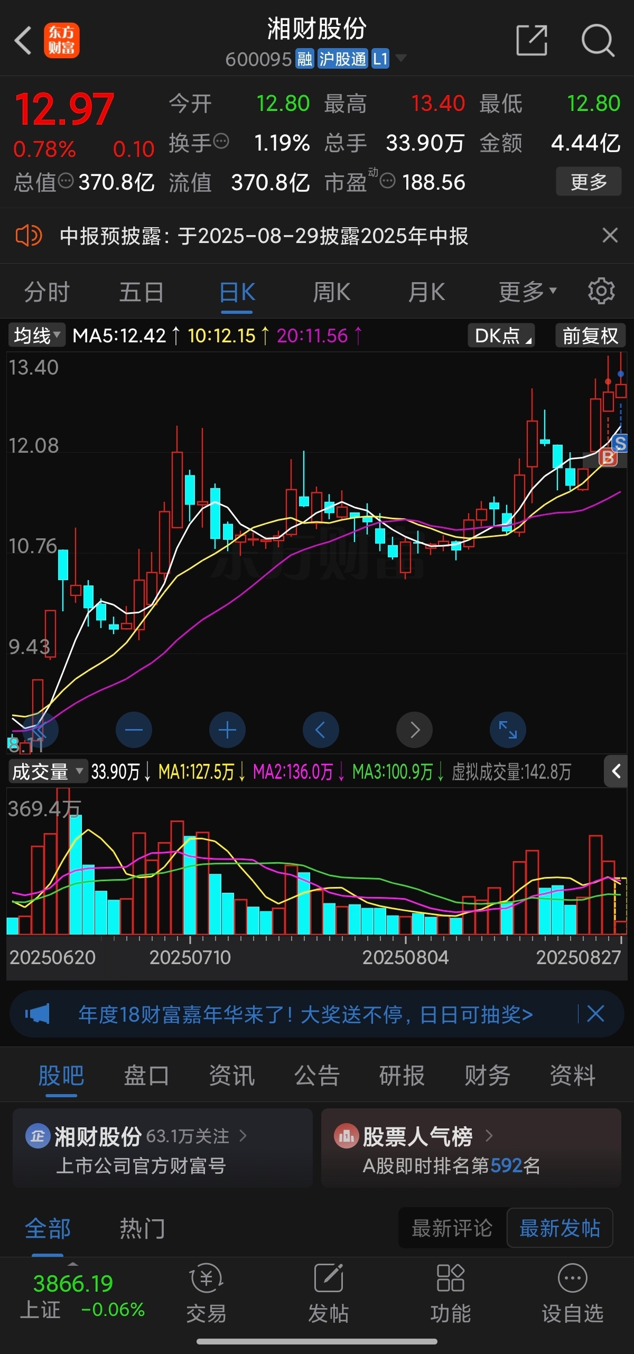Tap the 融 margin tag

click(305, 58)
